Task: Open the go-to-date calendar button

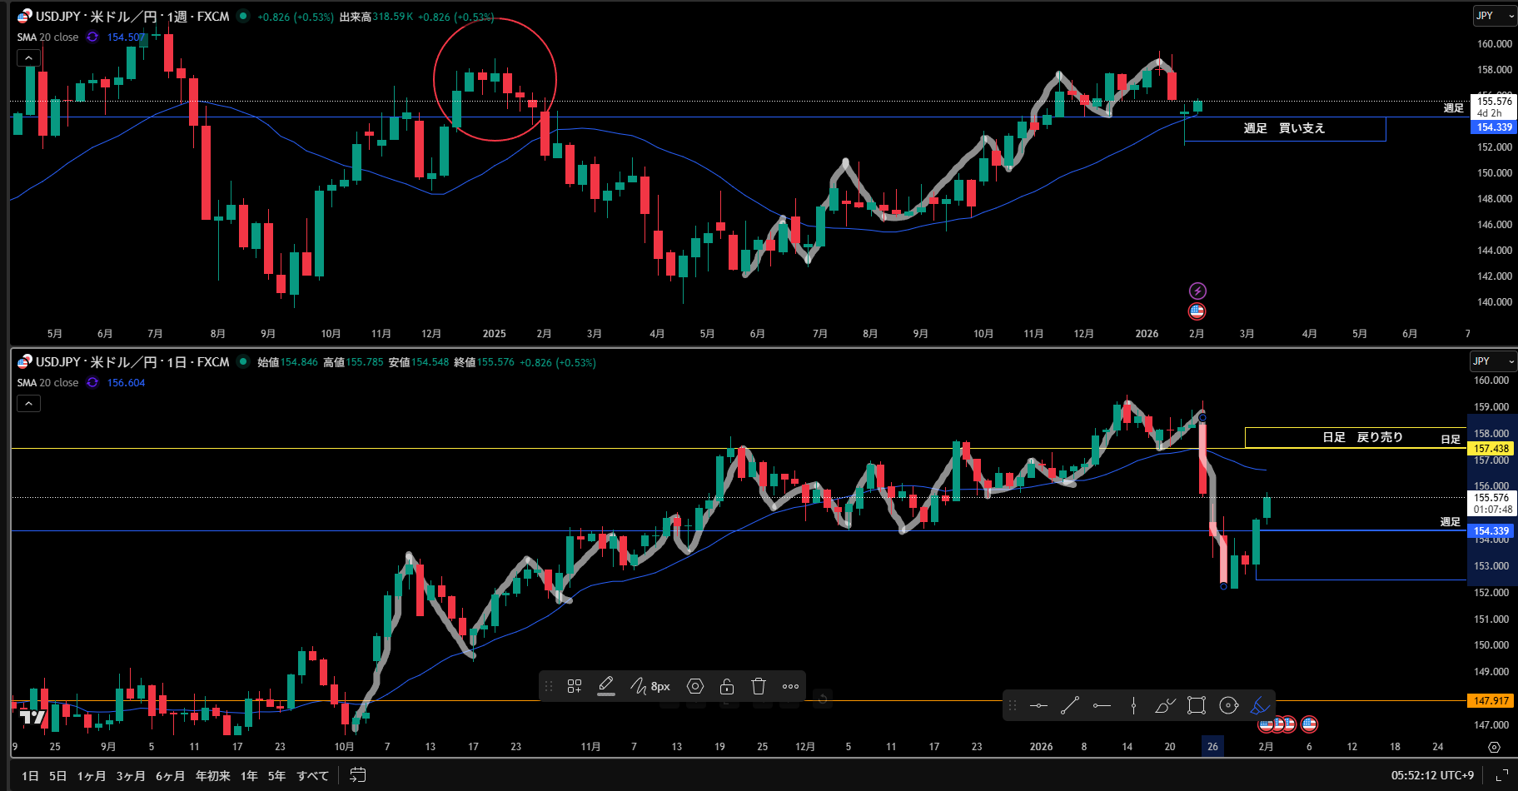Action: (358, 775)
